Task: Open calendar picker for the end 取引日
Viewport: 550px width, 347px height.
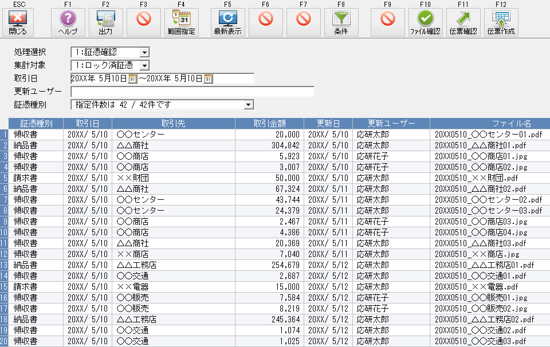Action: (x=209, y=78)
